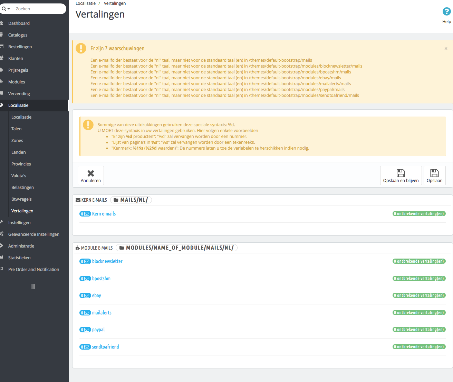Screen dimensions: 453x382
Task: Open the Vertalingen submenu entry
Action: tap(22, 211)
